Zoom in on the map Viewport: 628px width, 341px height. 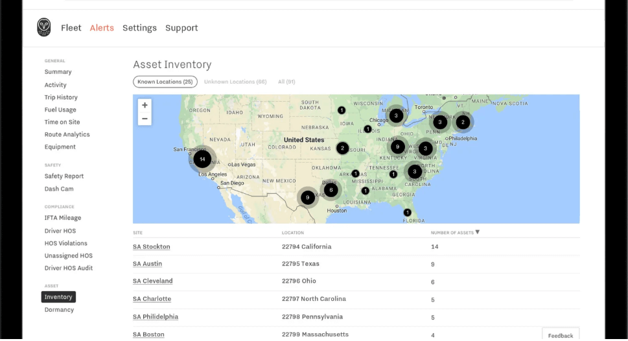coord(145,105)
